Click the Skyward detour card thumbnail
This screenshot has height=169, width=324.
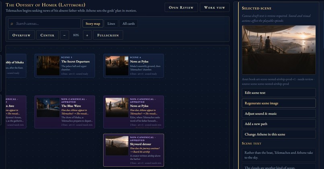117,146
